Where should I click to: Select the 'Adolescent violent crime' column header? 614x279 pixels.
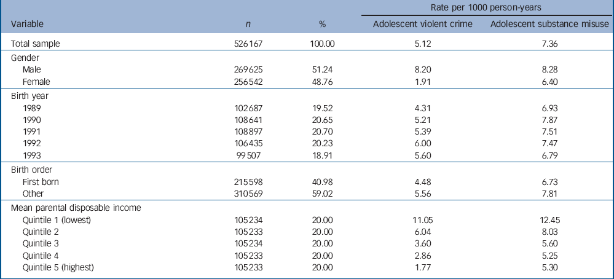click(421, 25)
